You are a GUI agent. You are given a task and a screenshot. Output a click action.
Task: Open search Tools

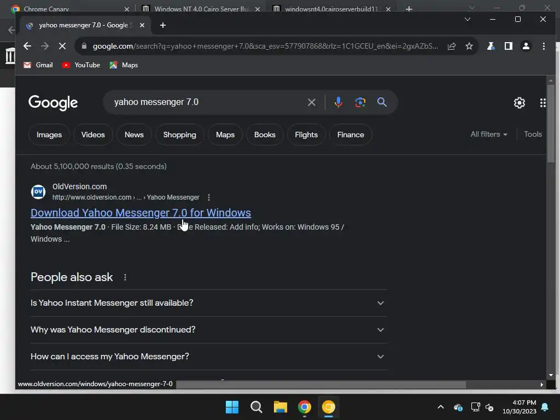533,135
